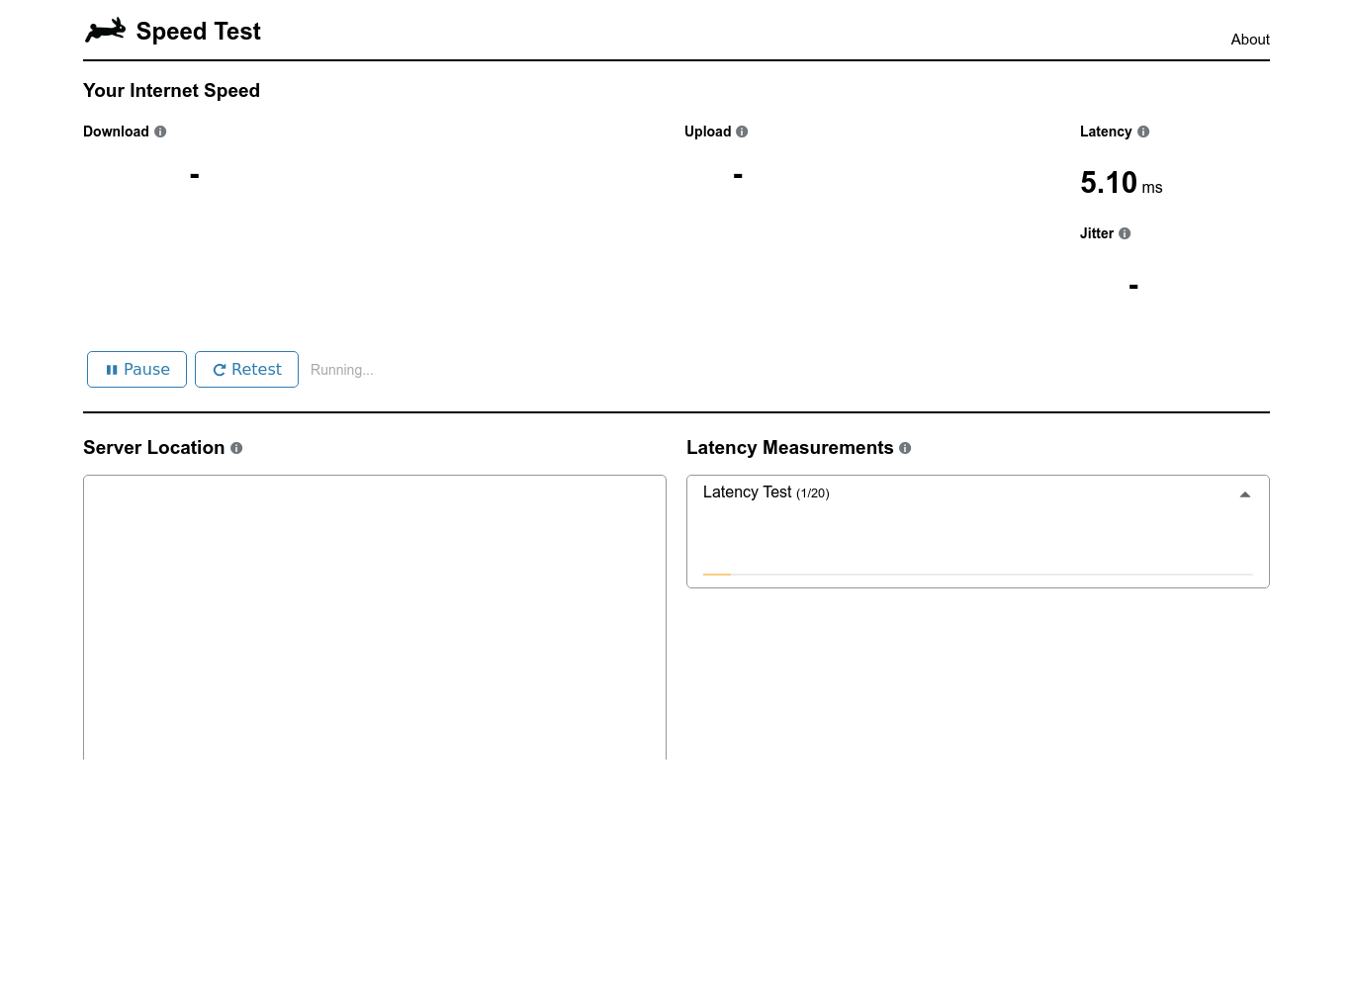
Task: Click the Speed Test title text
Action: 198,32
